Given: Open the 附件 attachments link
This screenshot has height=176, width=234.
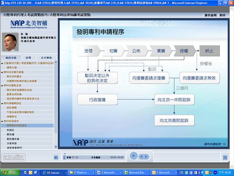Looking at the screenshot, I should pyautogui.click(x=222, y=15).
